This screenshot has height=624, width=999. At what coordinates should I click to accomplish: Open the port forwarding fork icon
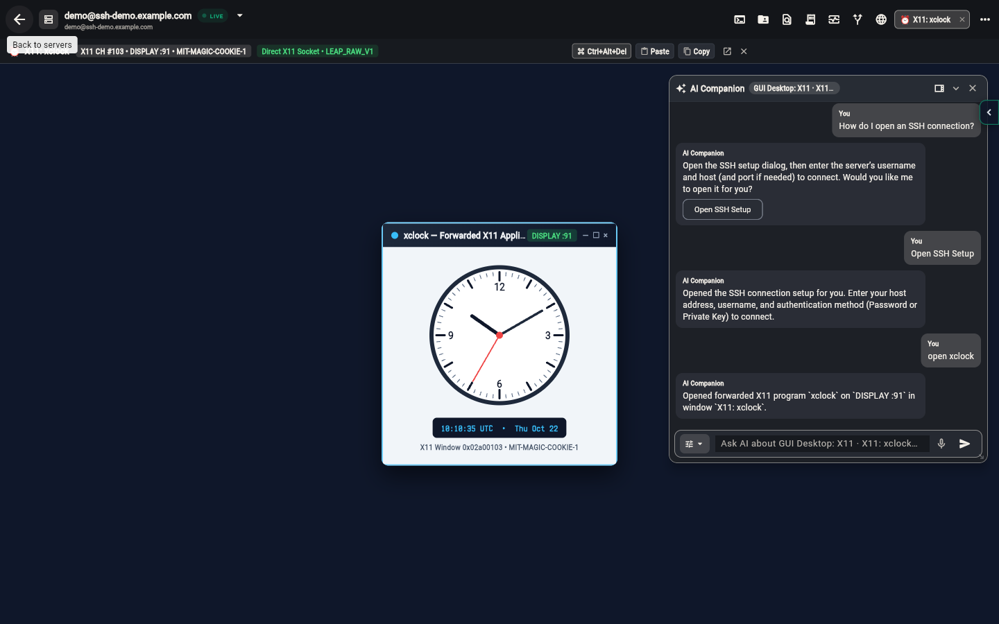pyautogui.click(x=857, y=19)
